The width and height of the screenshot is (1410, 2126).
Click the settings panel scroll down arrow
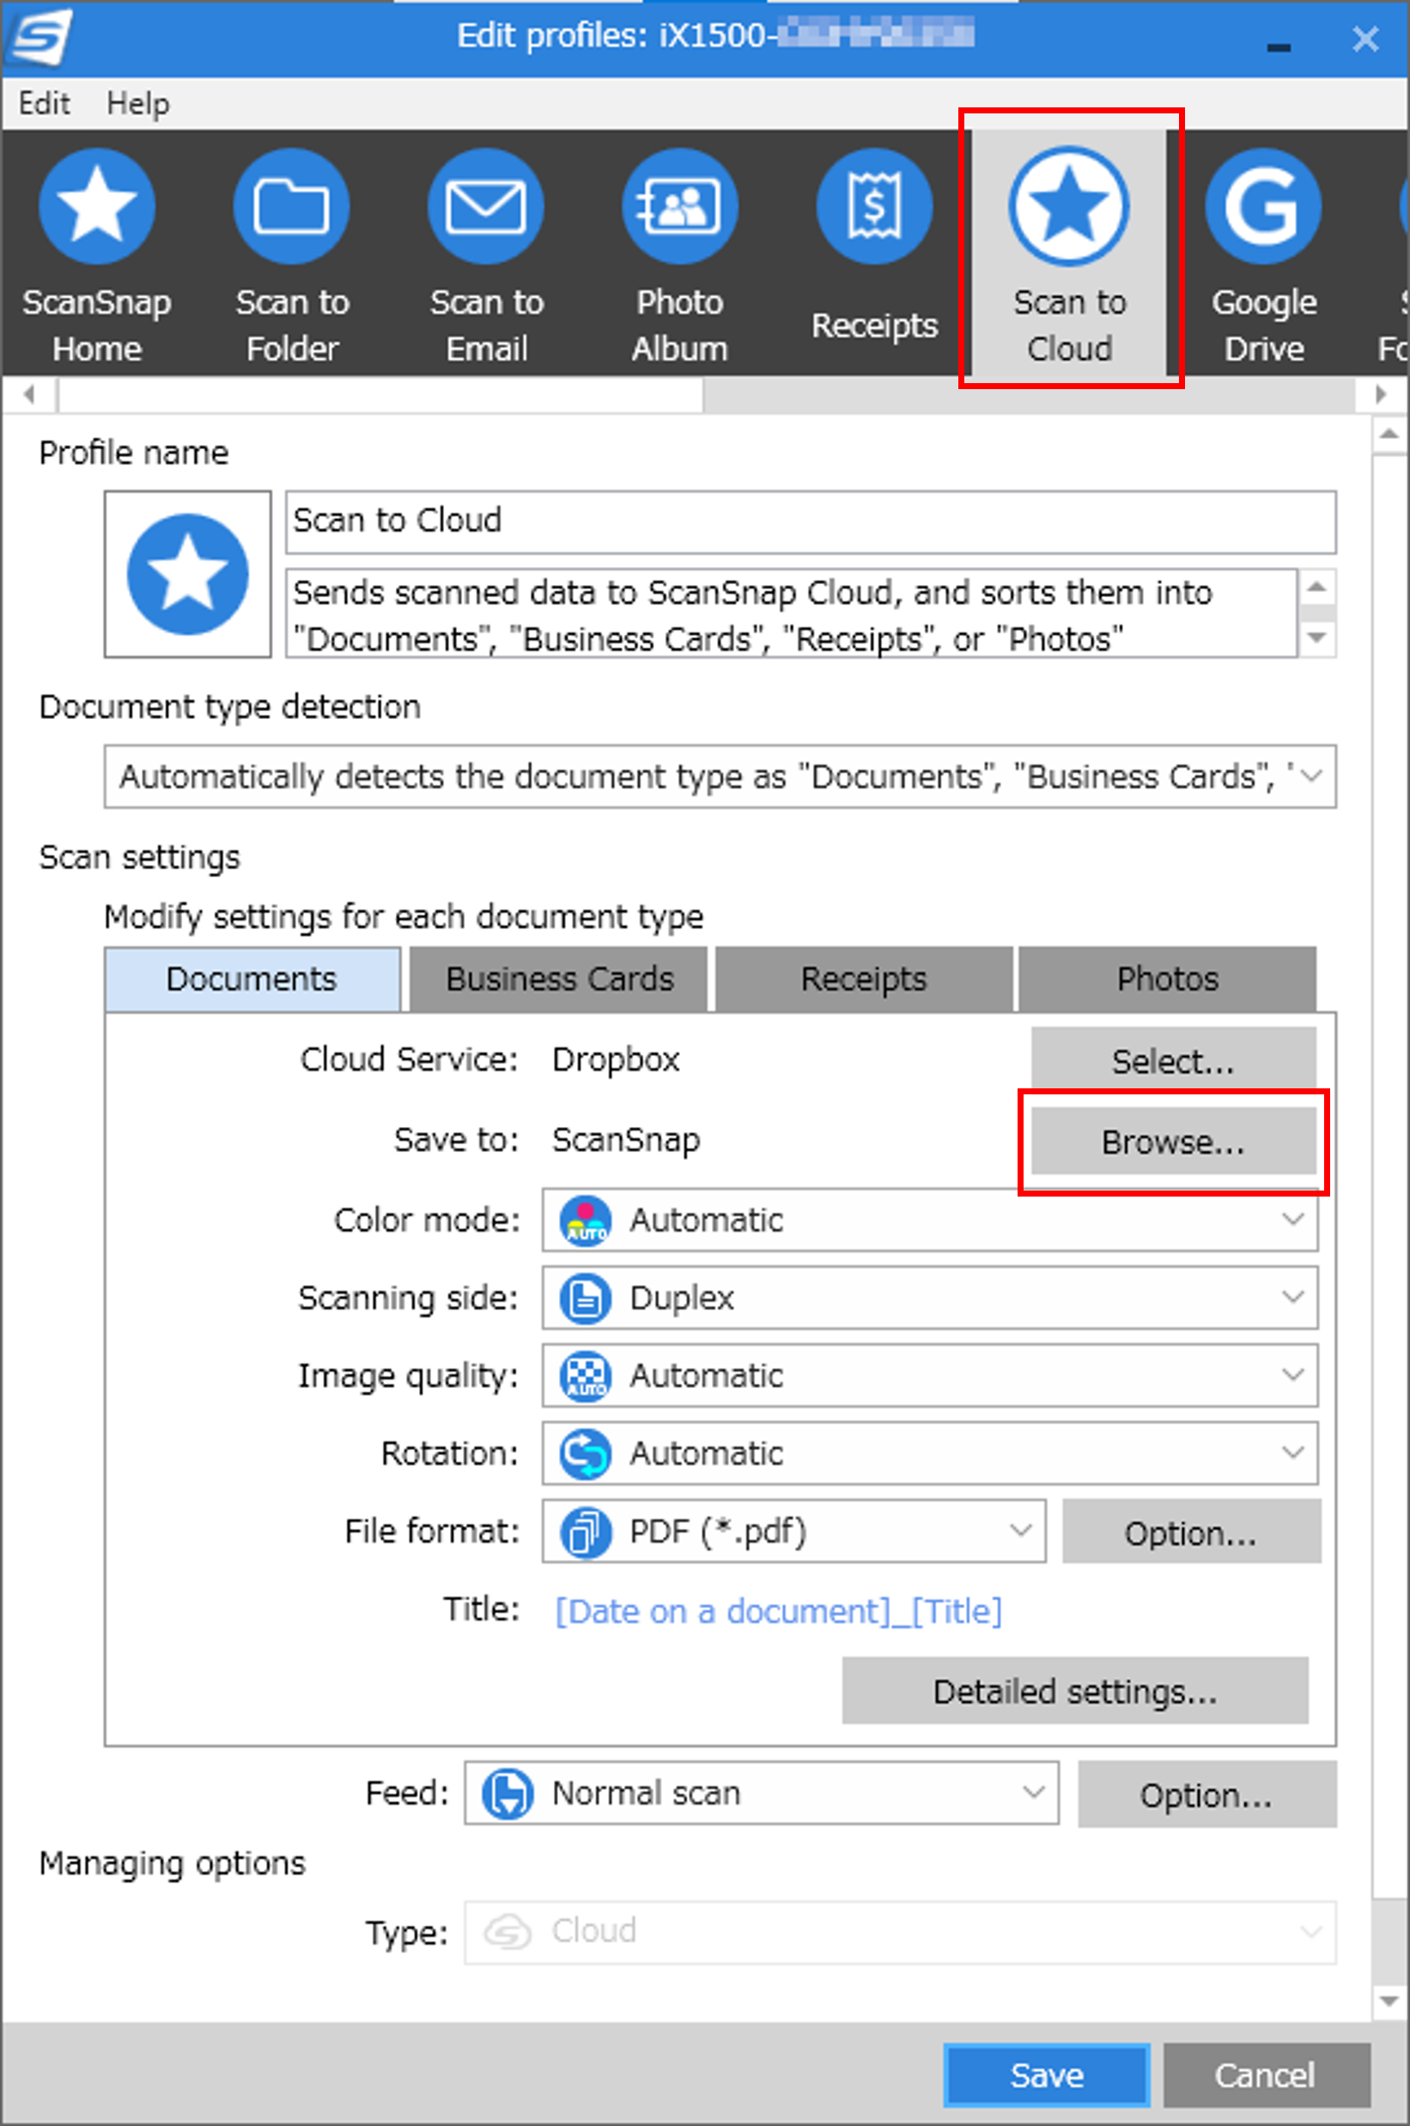point(1389,2002)
